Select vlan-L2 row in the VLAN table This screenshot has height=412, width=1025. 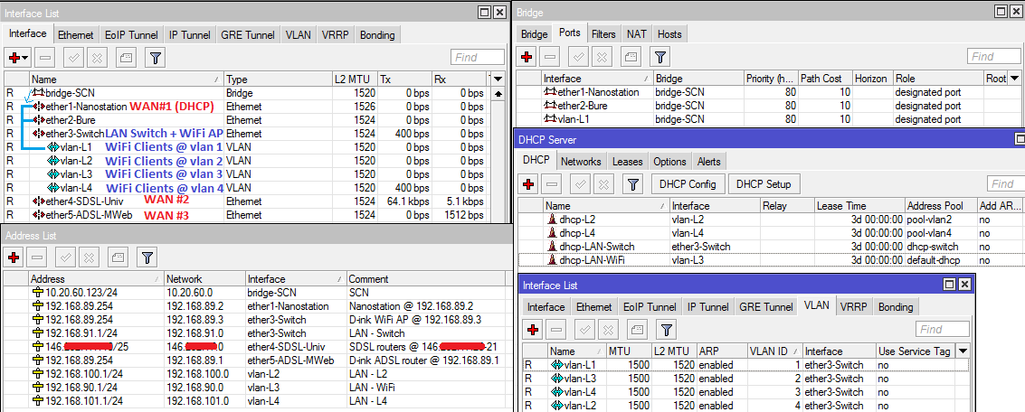746,406
